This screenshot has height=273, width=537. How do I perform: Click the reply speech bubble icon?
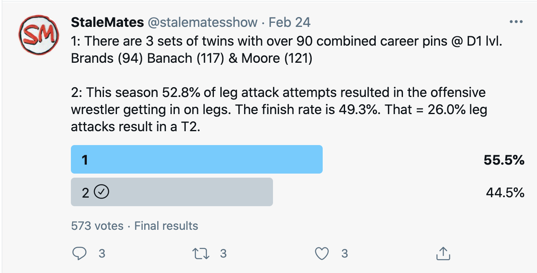click(x=79, y=253)
